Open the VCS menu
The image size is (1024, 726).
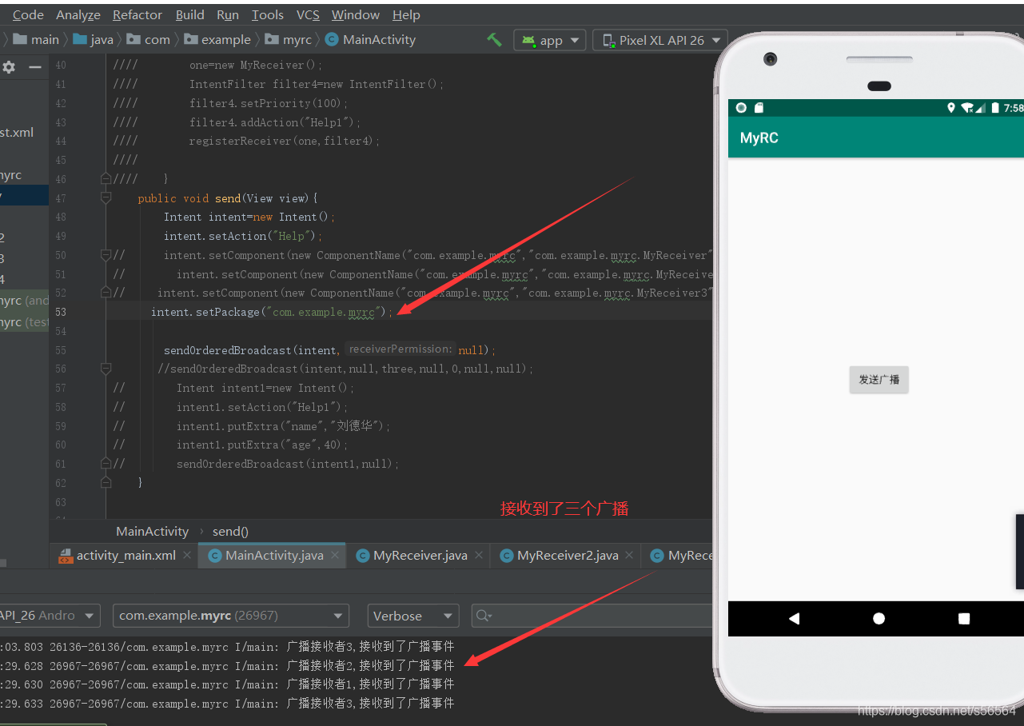click(x=308, y=14)
